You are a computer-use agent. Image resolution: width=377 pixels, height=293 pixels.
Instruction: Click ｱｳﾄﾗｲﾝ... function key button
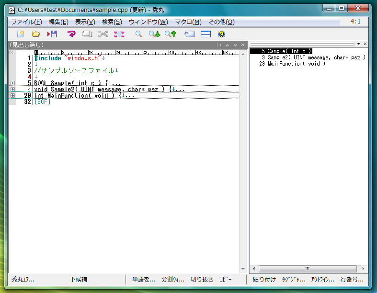[x=323, y=279]
